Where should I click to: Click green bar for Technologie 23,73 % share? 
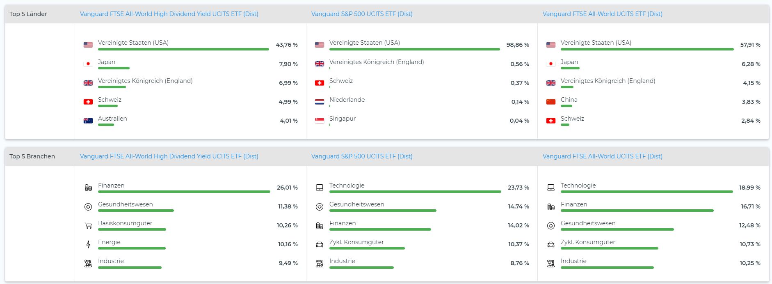(x=415, y=192)
